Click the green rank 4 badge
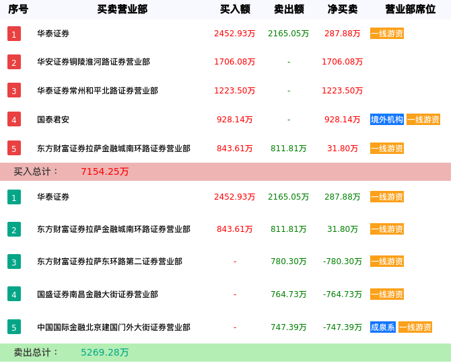This screenshot has height=363, width=455. pyautogui.click(x=14, y=294)
